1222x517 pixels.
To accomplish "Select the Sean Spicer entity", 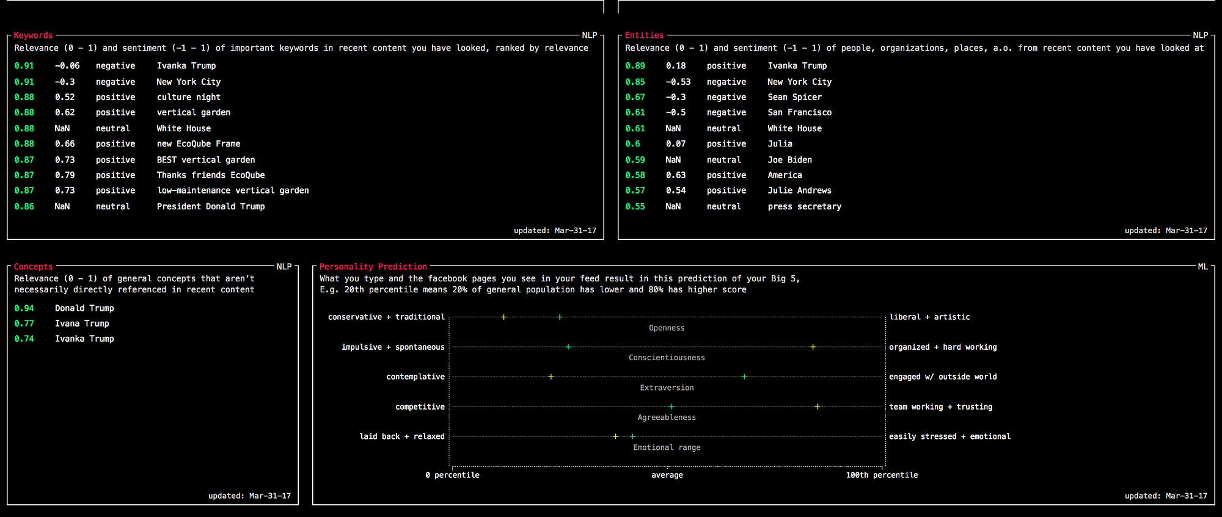I will coord(794,97).
